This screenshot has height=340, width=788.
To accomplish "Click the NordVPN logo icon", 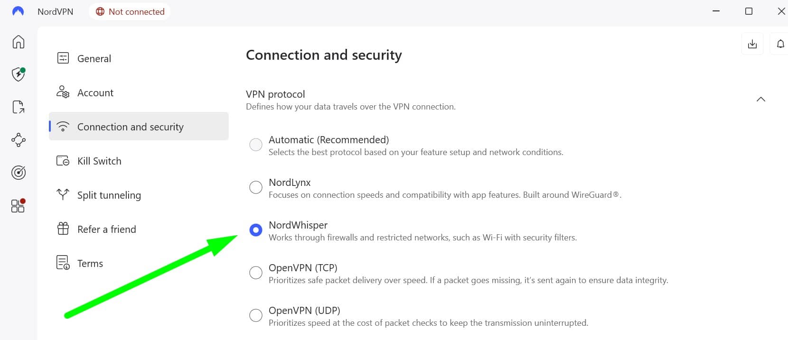I will tap(18, 11).
